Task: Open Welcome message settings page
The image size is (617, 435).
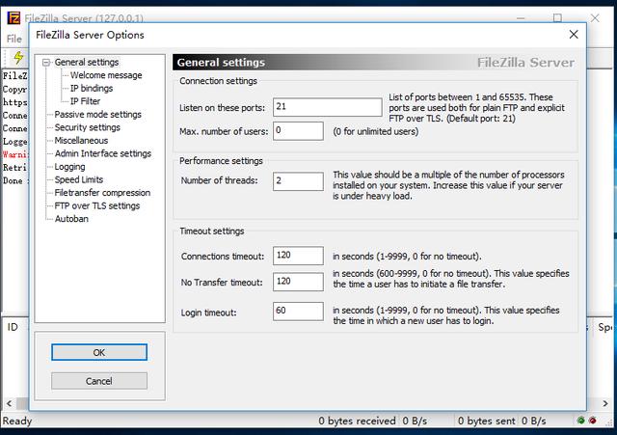Action: pos(106,75)
